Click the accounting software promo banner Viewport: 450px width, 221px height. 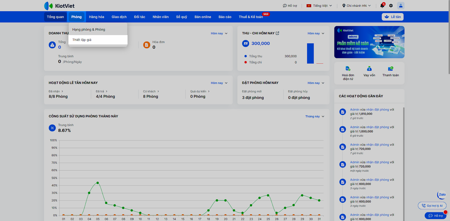(x=369, y=42)
